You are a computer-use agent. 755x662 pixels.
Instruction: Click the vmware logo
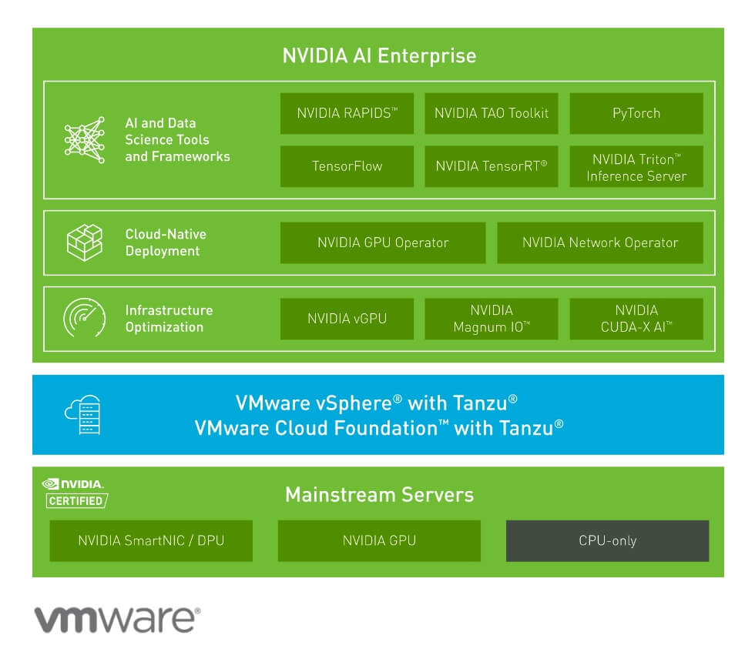(x=117, y=619)
